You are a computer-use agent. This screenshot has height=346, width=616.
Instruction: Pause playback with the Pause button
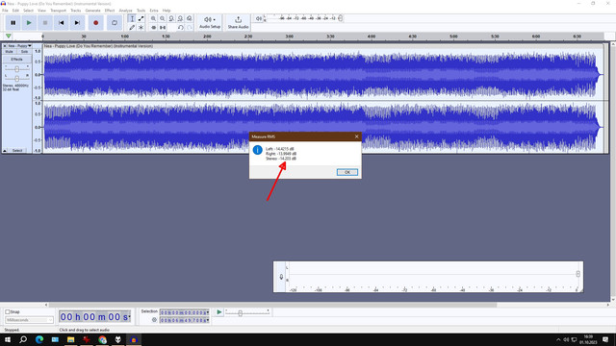tap(13, 23)
